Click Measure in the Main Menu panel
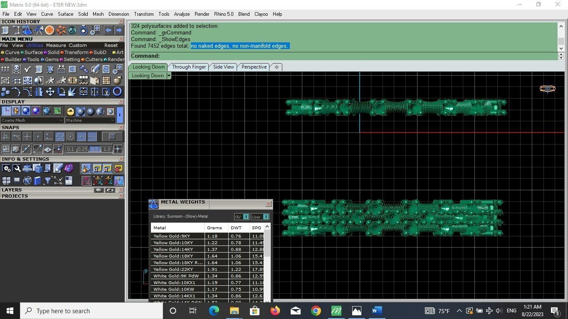 pos(56,45)
